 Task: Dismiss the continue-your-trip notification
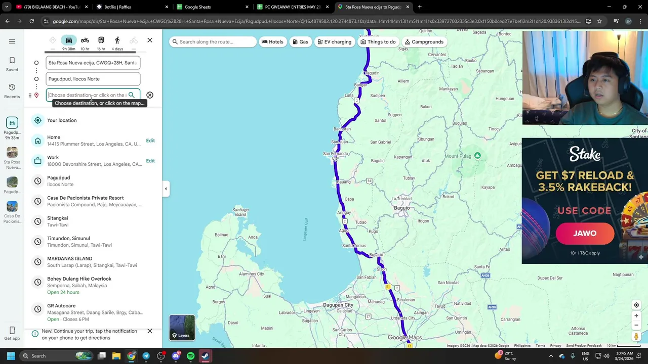pos(150,331)
